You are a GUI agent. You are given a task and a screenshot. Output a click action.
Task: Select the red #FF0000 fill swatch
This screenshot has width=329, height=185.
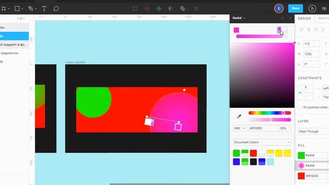pyautogui.click(x=301, y=176)
